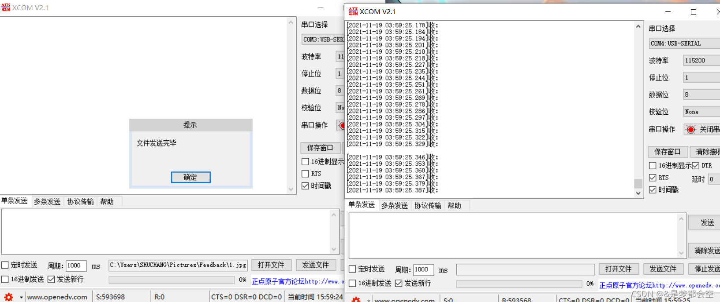Open 停止位 dropdown in left window
Screen dimensions: 720x302
pos(340,74)
